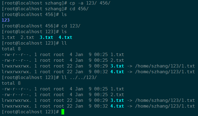This screenshot has height=116, width=198.
Task: Click the purple 123 directory name
Action: pyautogui.click(x=6, y=20)
